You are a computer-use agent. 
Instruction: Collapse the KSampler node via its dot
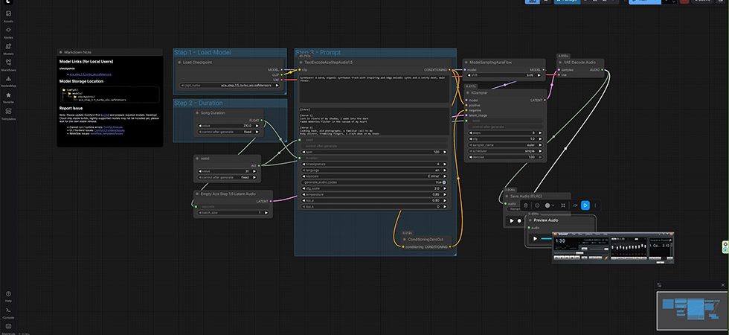pyautogui.click(x=469, y=93)
